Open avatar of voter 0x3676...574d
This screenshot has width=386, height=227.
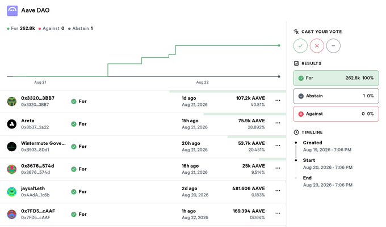[x=11, y=169]
